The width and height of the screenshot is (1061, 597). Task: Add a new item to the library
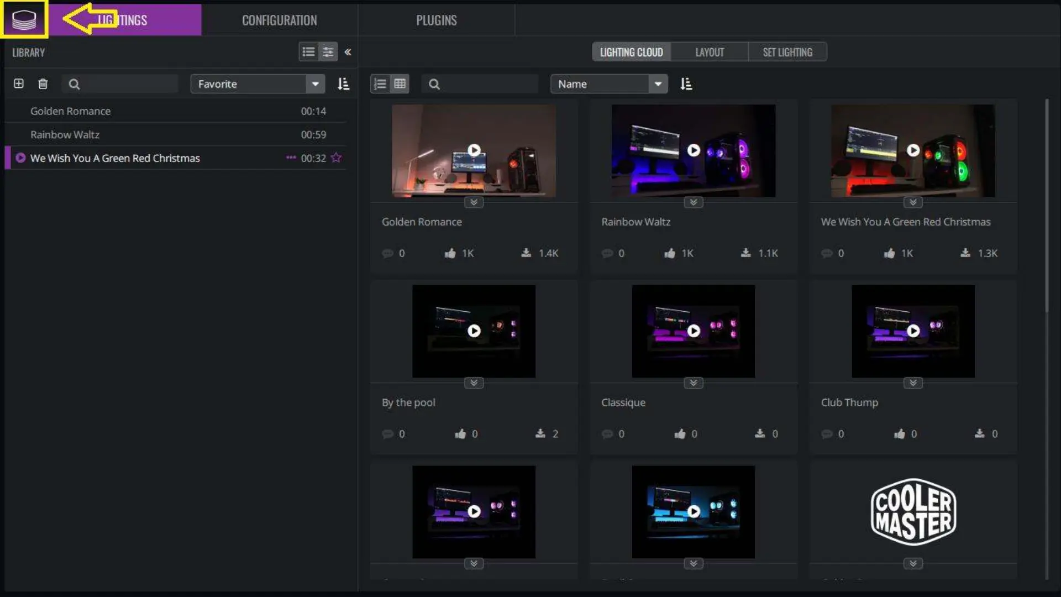click(19, 83)
